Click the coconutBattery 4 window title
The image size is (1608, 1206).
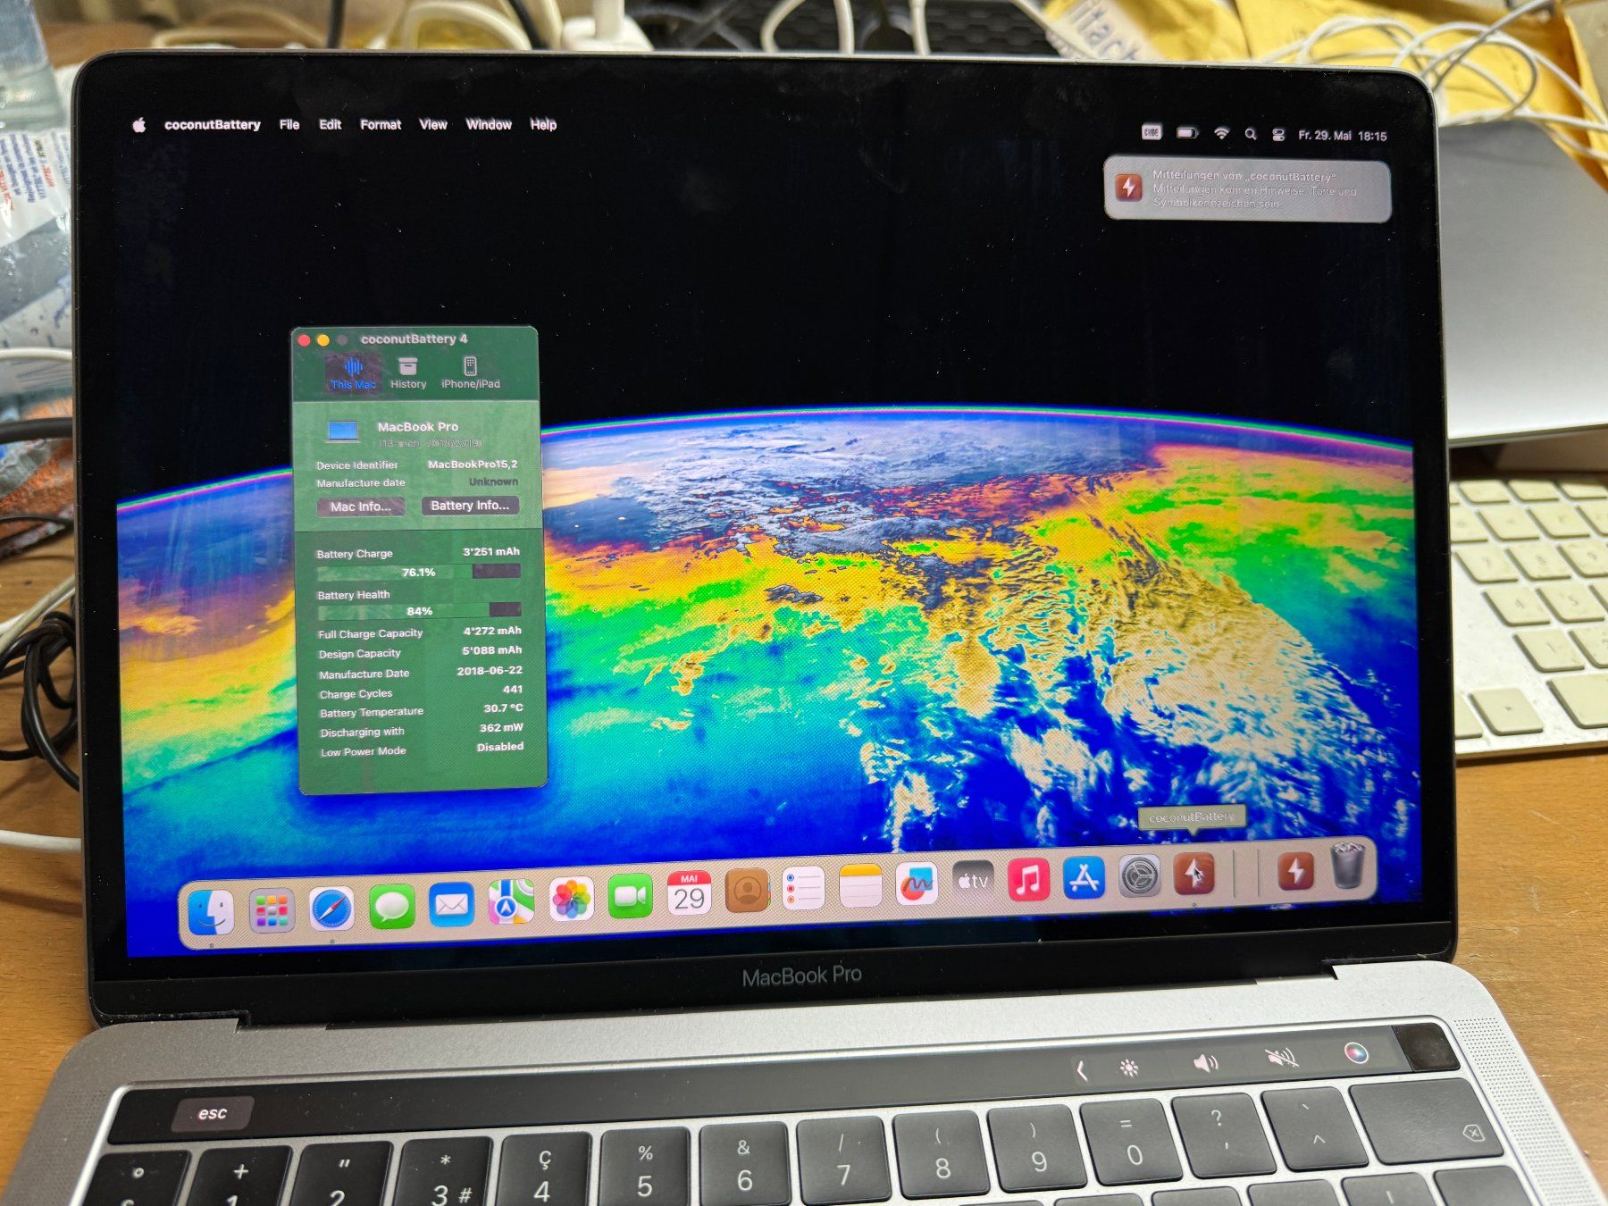pyautogui.click(x=414, y=339)
